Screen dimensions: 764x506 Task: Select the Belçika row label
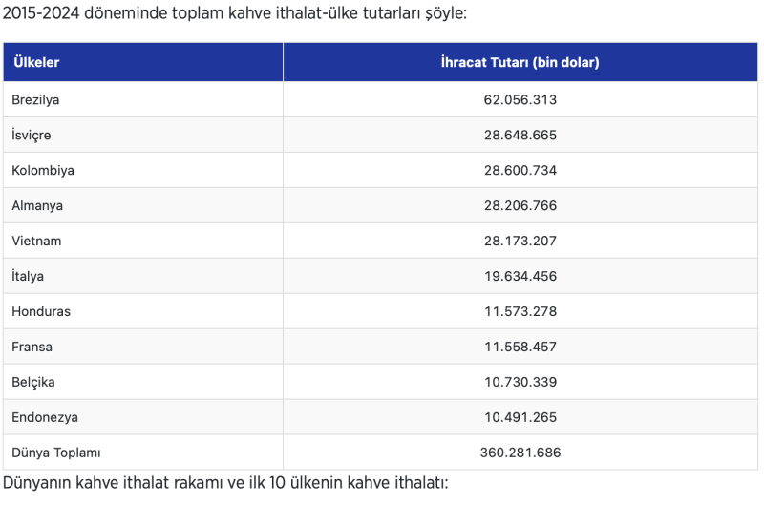[33, 382]
